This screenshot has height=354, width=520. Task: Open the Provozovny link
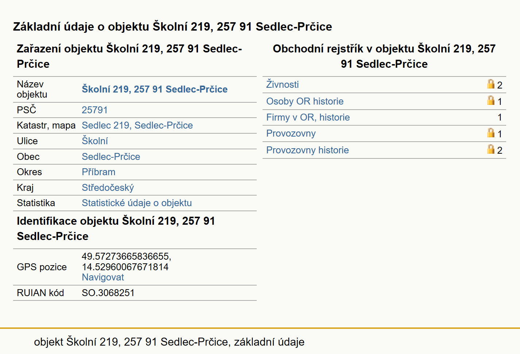[x=291, y=133]
